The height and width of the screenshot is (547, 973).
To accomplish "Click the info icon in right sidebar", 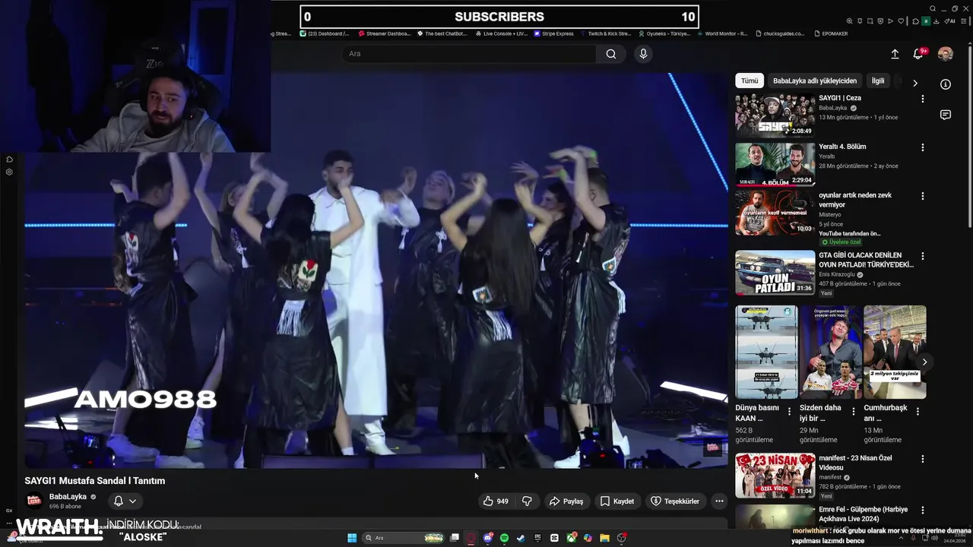I will click(946, 84).
